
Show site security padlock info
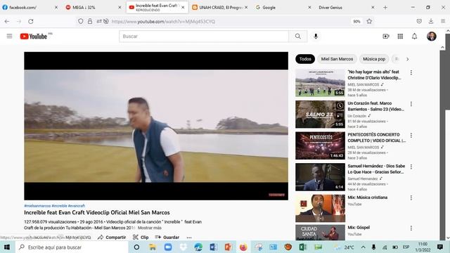90,21
